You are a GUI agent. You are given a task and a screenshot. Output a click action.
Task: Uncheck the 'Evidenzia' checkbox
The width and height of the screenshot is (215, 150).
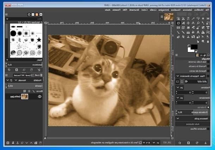(208, 107)
